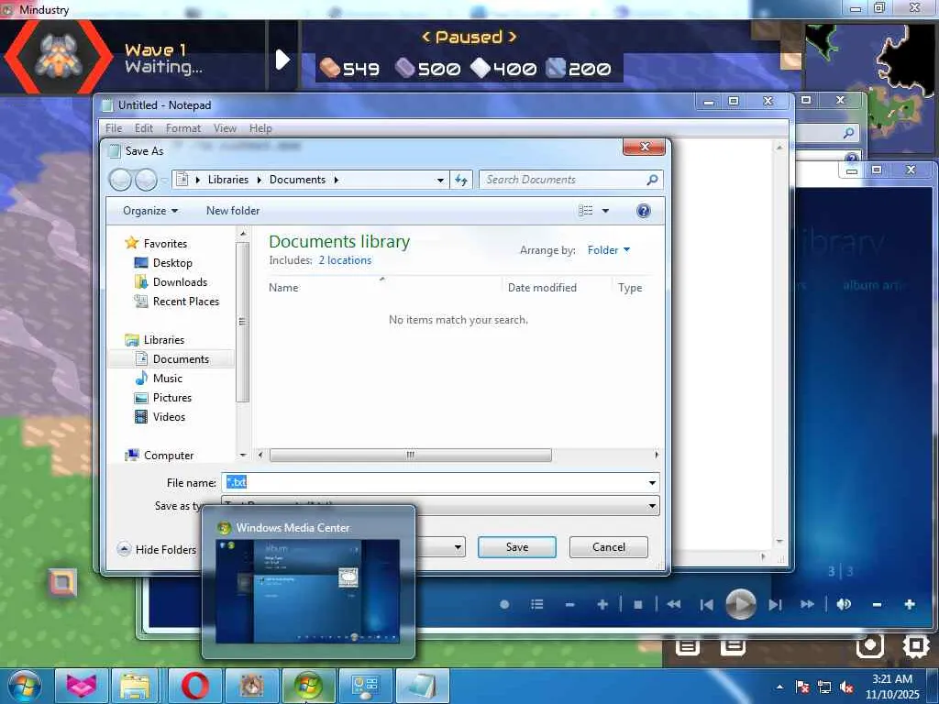Click the Windows Media Center preview thumbnail

(308, 591)
